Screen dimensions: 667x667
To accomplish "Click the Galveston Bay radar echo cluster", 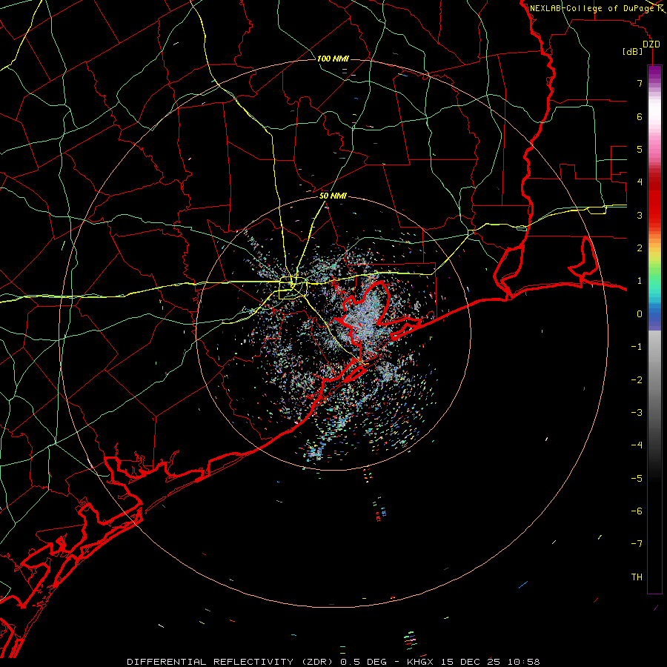I will (x=364, y=315).
